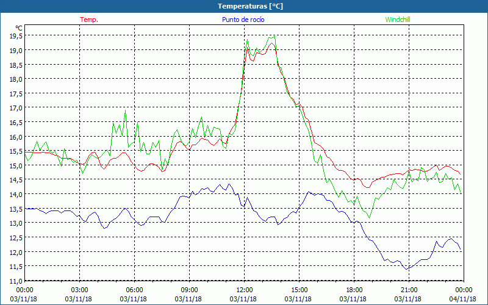Click the 18,0 y-axis value

pos(16,79)
